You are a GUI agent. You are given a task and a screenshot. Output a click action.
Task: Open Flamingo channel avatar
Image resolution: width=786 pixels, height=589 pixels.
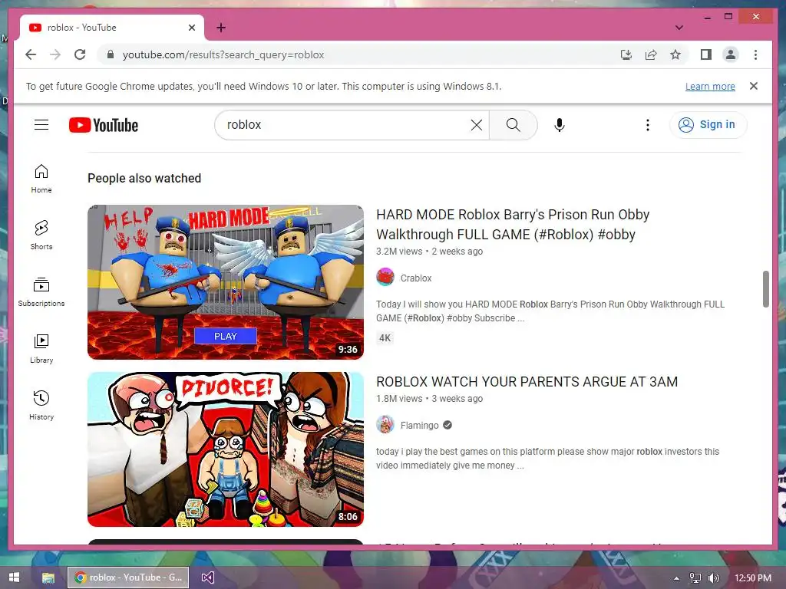[x=385, y=425]
